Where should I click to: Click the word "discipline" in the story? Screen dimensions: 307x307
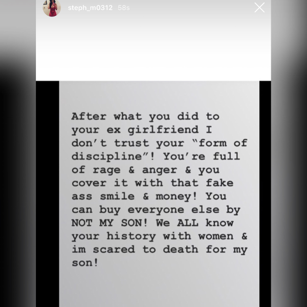[x=107, y=157]
